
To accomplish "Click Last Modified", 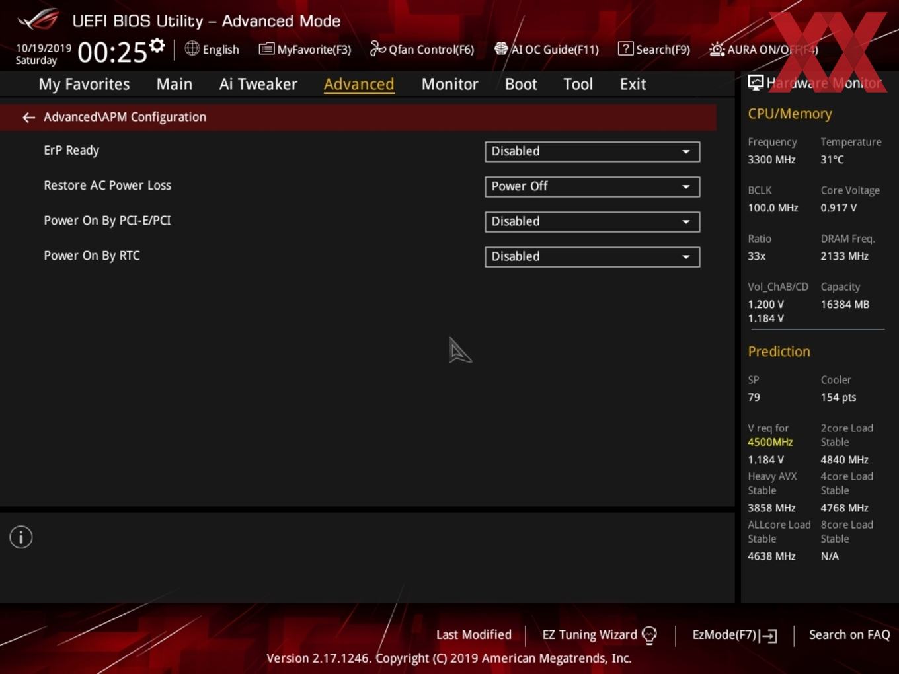I will coord(474,635).
